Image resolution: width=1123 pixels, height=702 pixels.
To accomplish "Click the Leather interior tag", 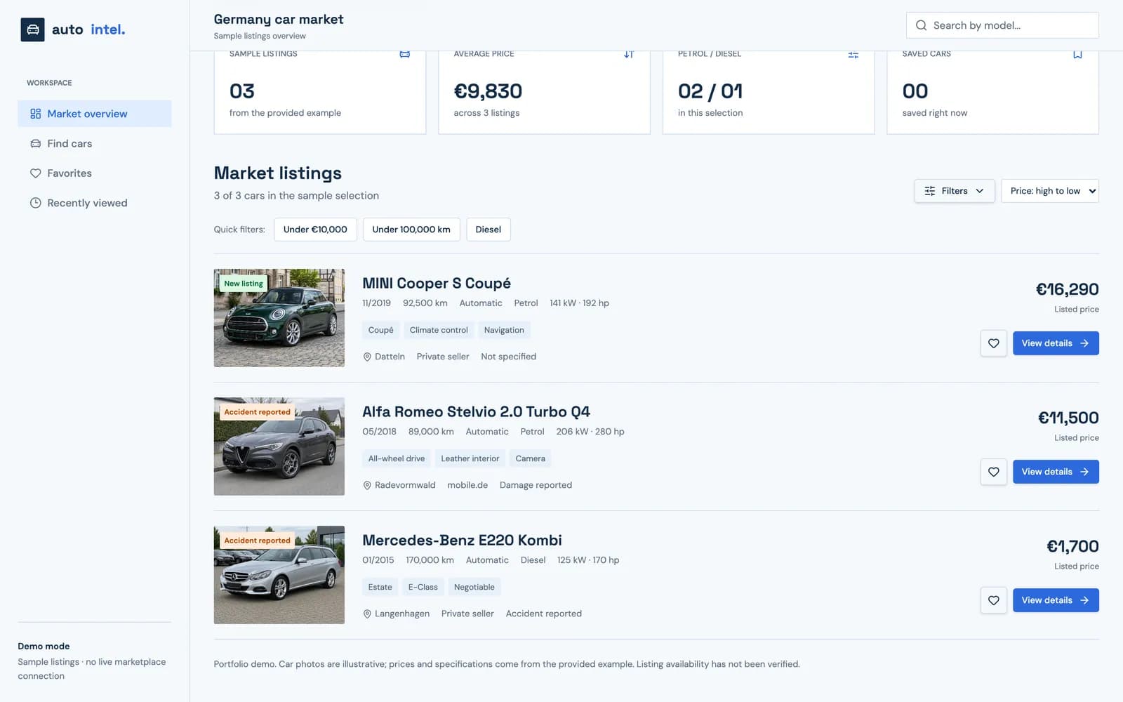I will point(470,458).
